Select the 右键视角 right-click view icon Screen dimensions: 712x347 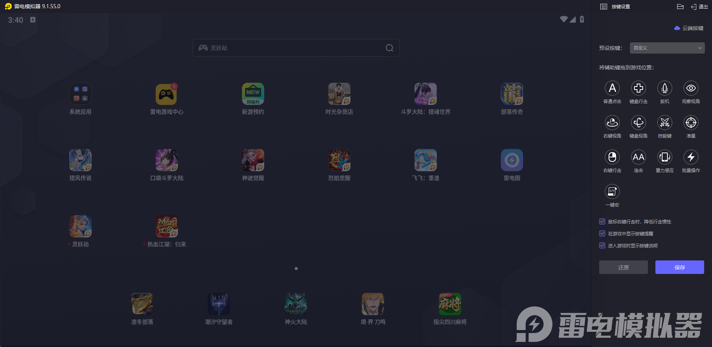[612, 123]
